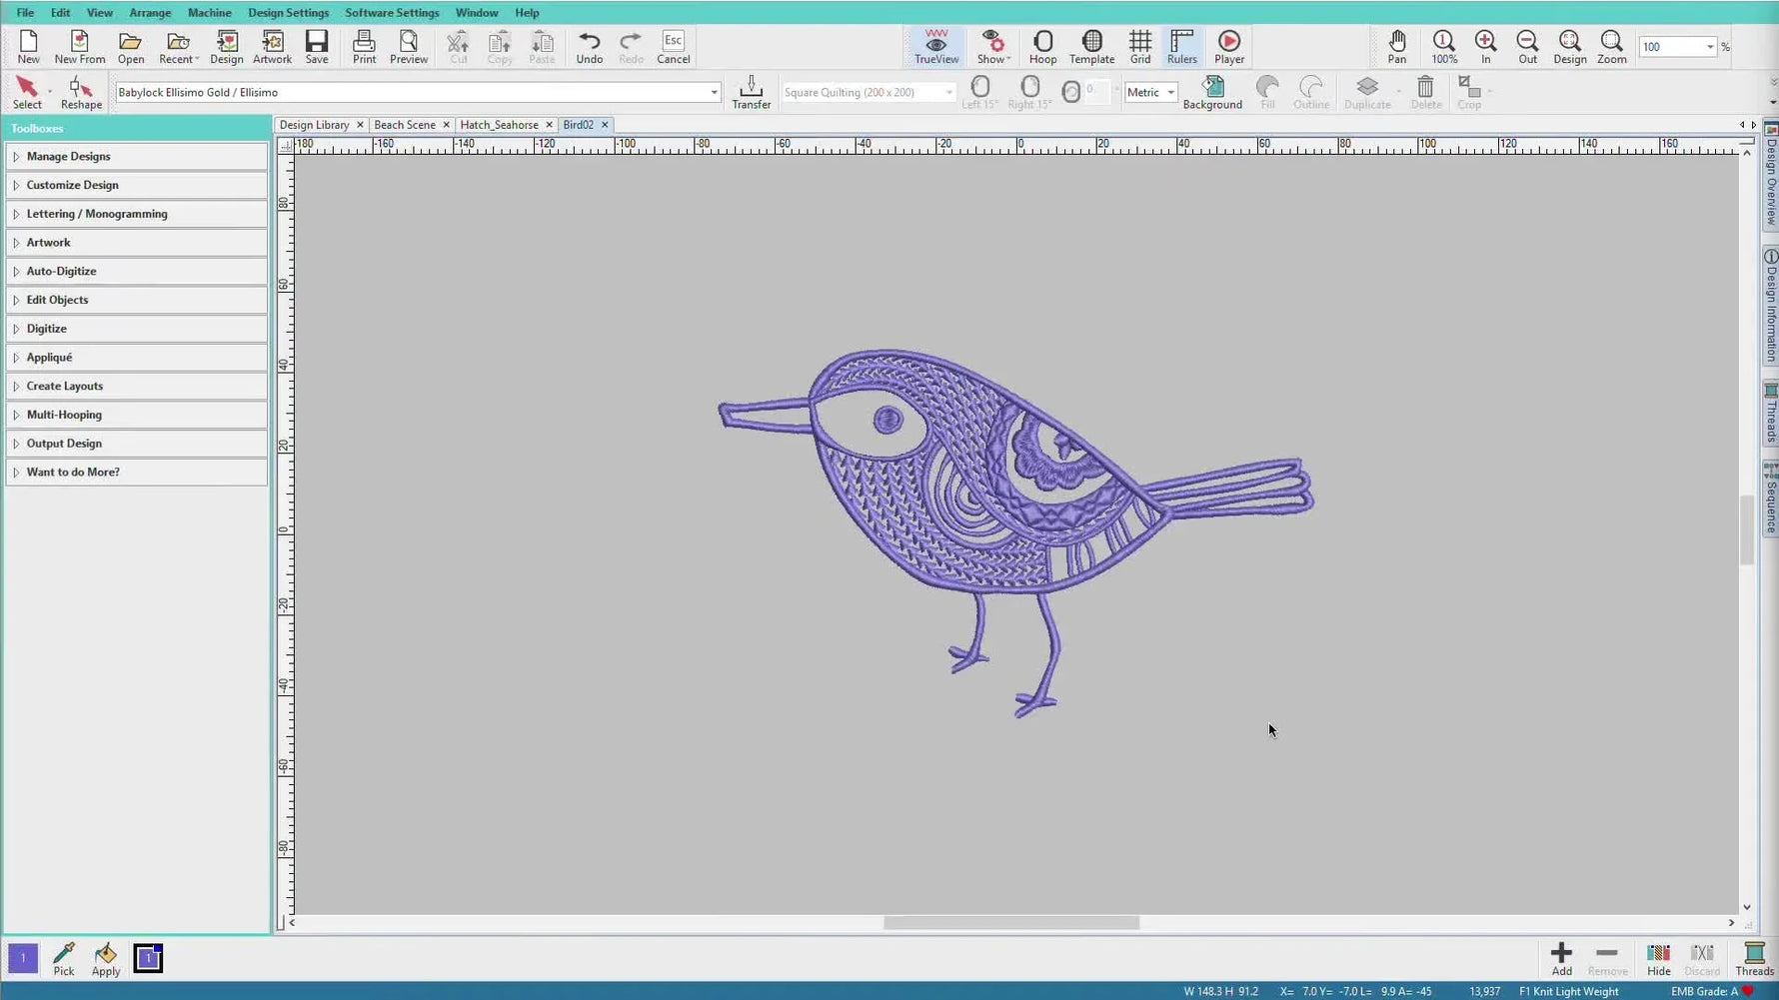
Task: Activate the Pan hand tool
Action: (1397, 47)
